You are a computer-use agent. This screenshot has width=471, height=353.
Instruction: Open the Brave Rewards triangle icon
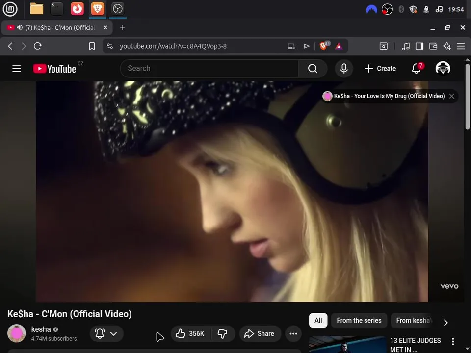click(339, 46)
